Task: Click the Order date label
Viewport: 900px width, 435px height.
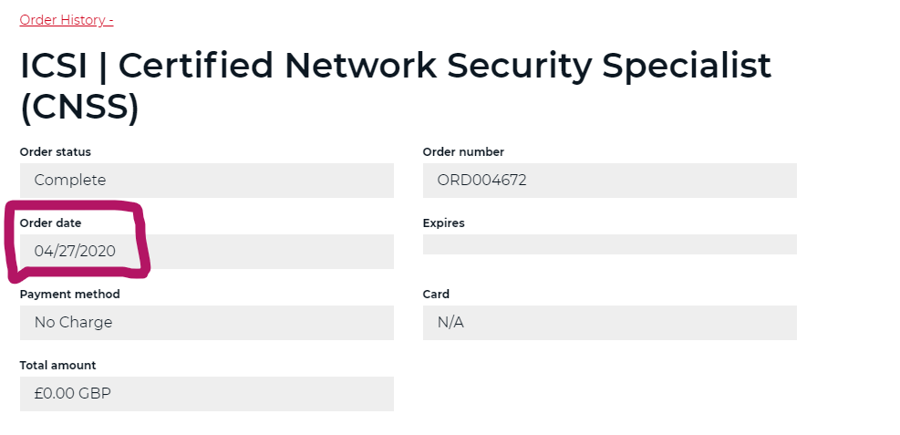Action: pos(51,223)
